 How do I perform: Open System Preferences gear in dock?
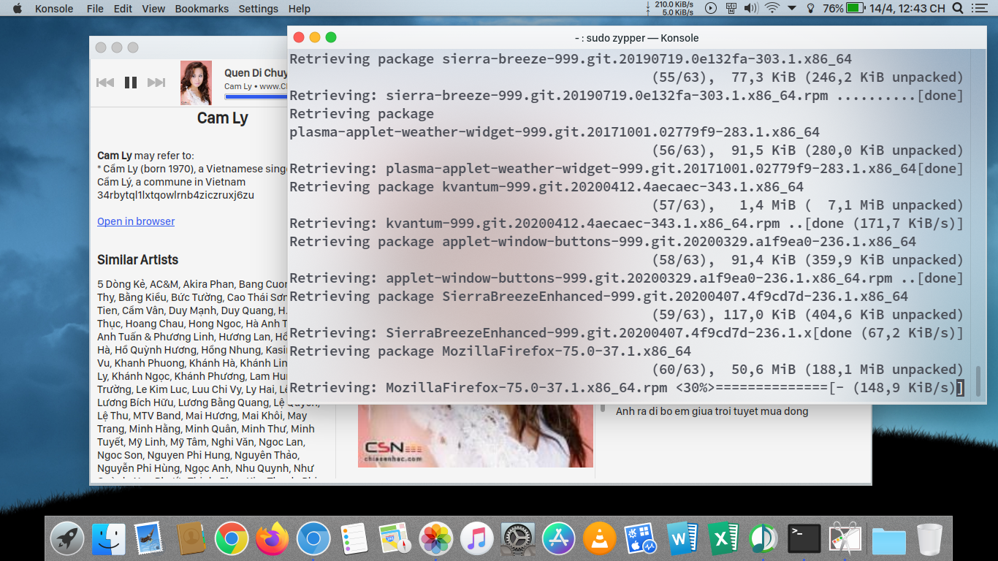pos(519,539)
